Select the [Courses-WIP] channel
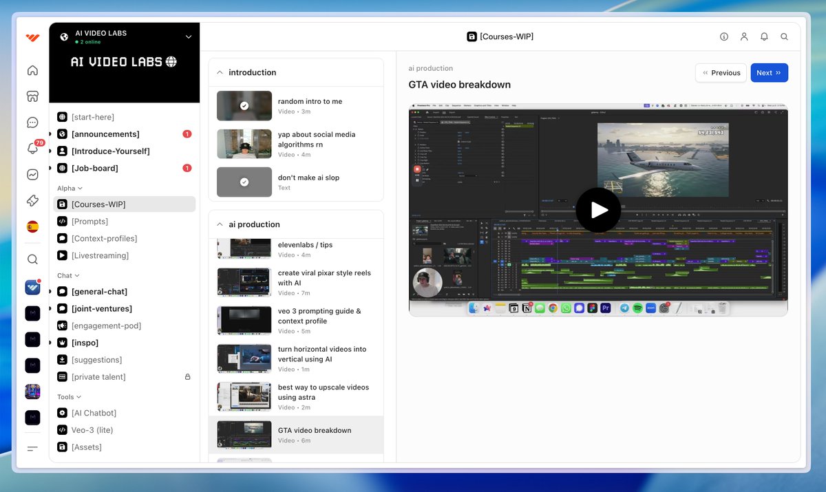This screenshot has width=826, height=492. coord(124,204)
